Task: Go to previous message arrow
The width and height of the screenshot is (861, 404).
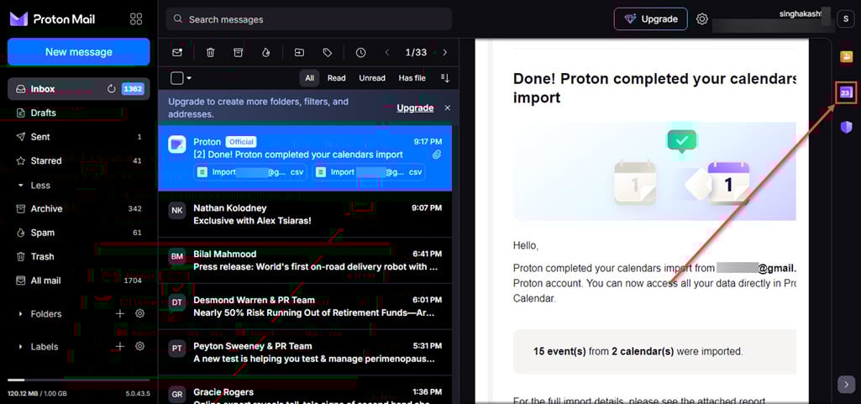Action: pyautogui.click(x=387, y=53)
